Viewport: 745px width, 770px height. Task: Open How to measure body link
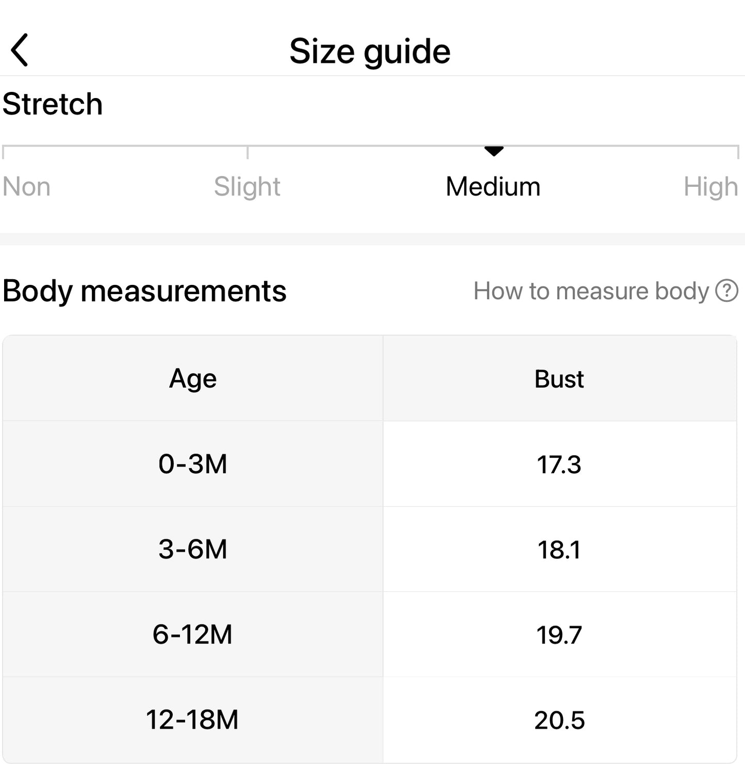[x=591, y=291]
